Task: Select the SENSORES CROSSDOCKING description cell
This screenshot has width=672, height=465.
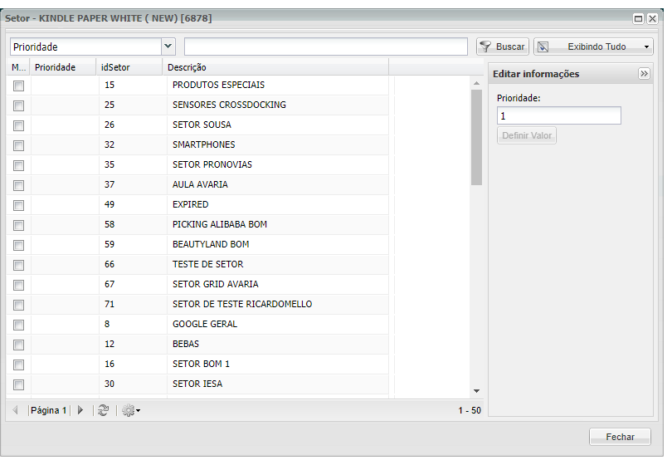Action: [x=278, y=105]
